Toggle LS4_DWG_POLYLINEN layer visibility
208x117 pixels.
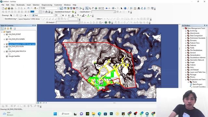point(7,39)
